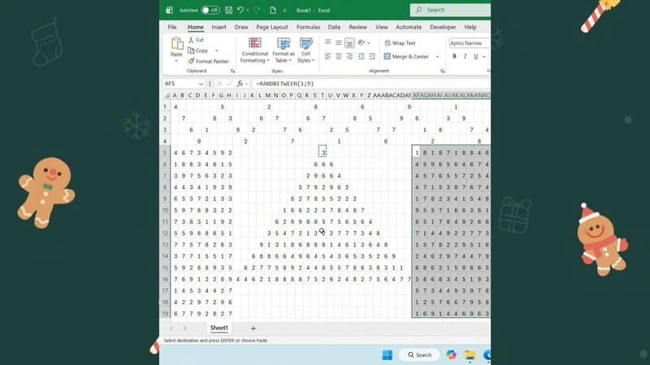This screenshot has height=365, width=650.
Task: Click the Insert Function fx icon
Action: pos(240,84)
